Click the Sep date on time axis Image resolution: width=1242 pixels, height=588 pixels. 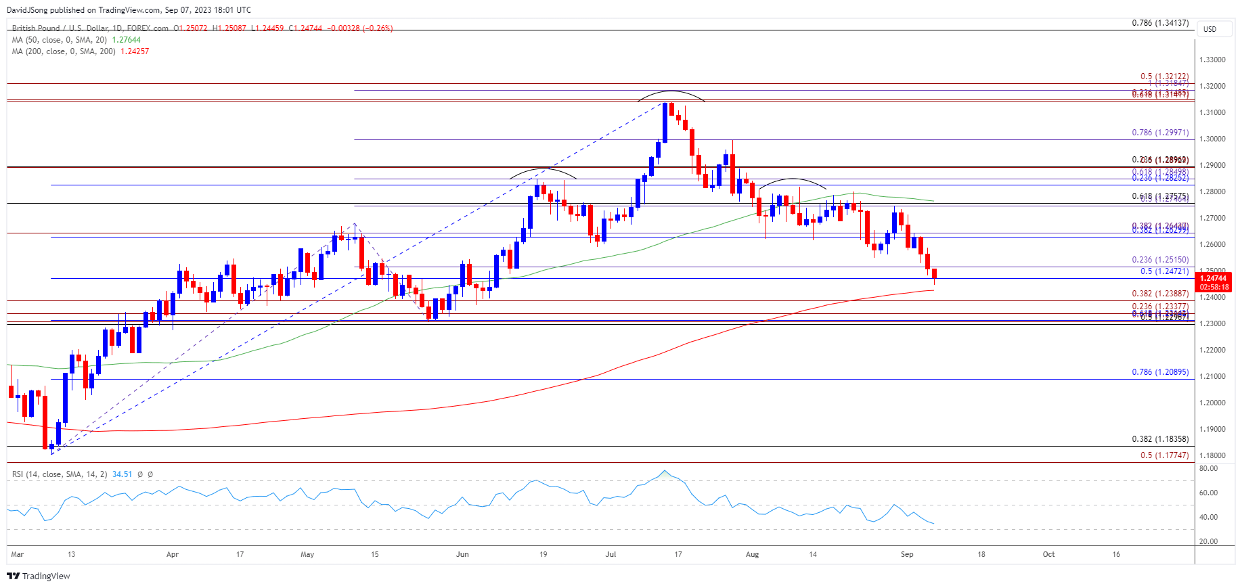pos(907,554)
